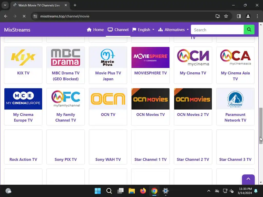The width and height of the screenshot is (263, 197).
Task: Click MOVIESPHERE TV link text
Action: coord(151,73)
